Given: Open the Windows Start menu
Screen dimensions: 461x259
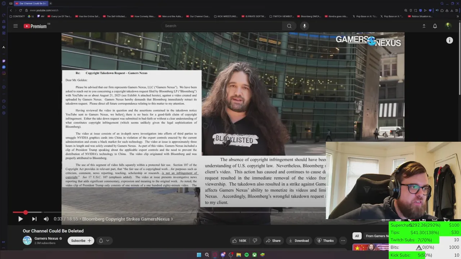Looking at the screenshot, I should coord(199,255).
